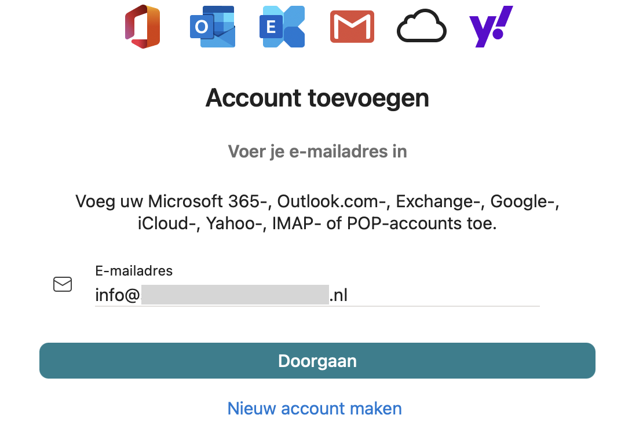Click the 'Voeg uw Microsoft 365-' description text

[174, 201]
